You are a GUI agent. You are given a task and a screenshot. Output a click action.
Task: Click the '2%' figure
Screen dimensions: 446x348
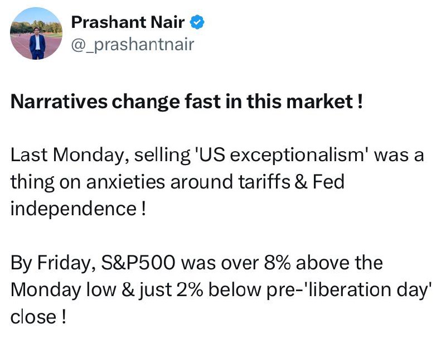(x=190, y=289)
